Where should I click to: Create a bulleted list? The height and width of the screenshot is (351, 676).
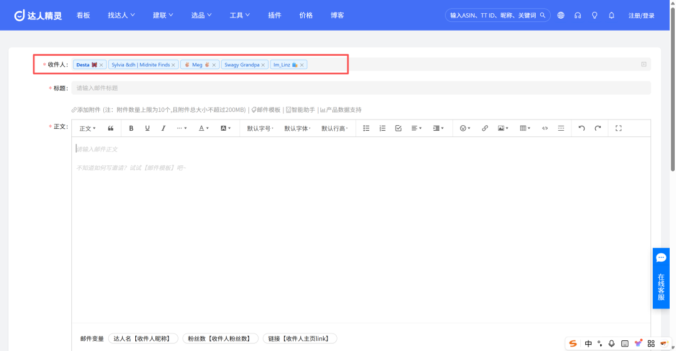(366, 128)
